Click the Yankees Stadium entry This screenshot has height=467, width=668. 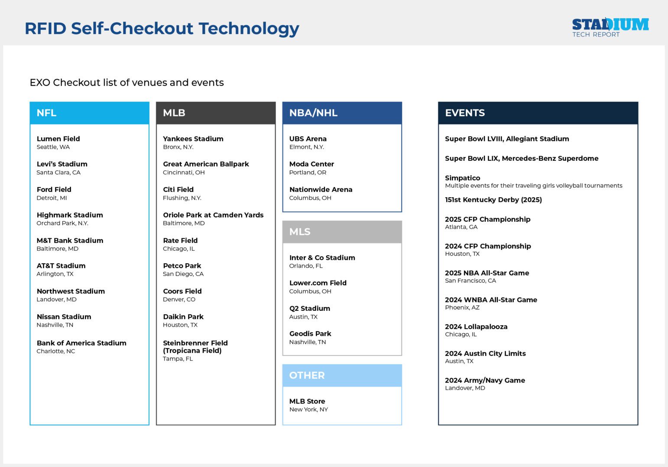pyautogui.click(x=193, y=139)
